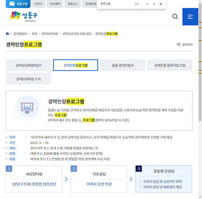Select the 신속예약 top tab
Image resolution: width=202 pixels, height=199 pixels.
(55, 4)
